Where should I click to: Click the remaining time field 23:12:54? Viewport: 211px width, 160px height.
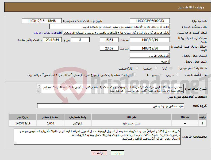pos(52,40)
